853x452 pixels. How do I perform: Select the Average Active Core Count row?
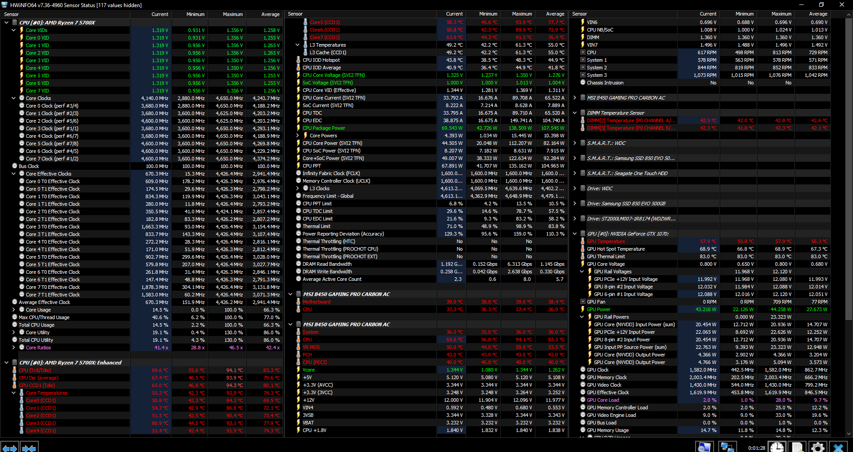pyautogui.click(x=427, y=279)
